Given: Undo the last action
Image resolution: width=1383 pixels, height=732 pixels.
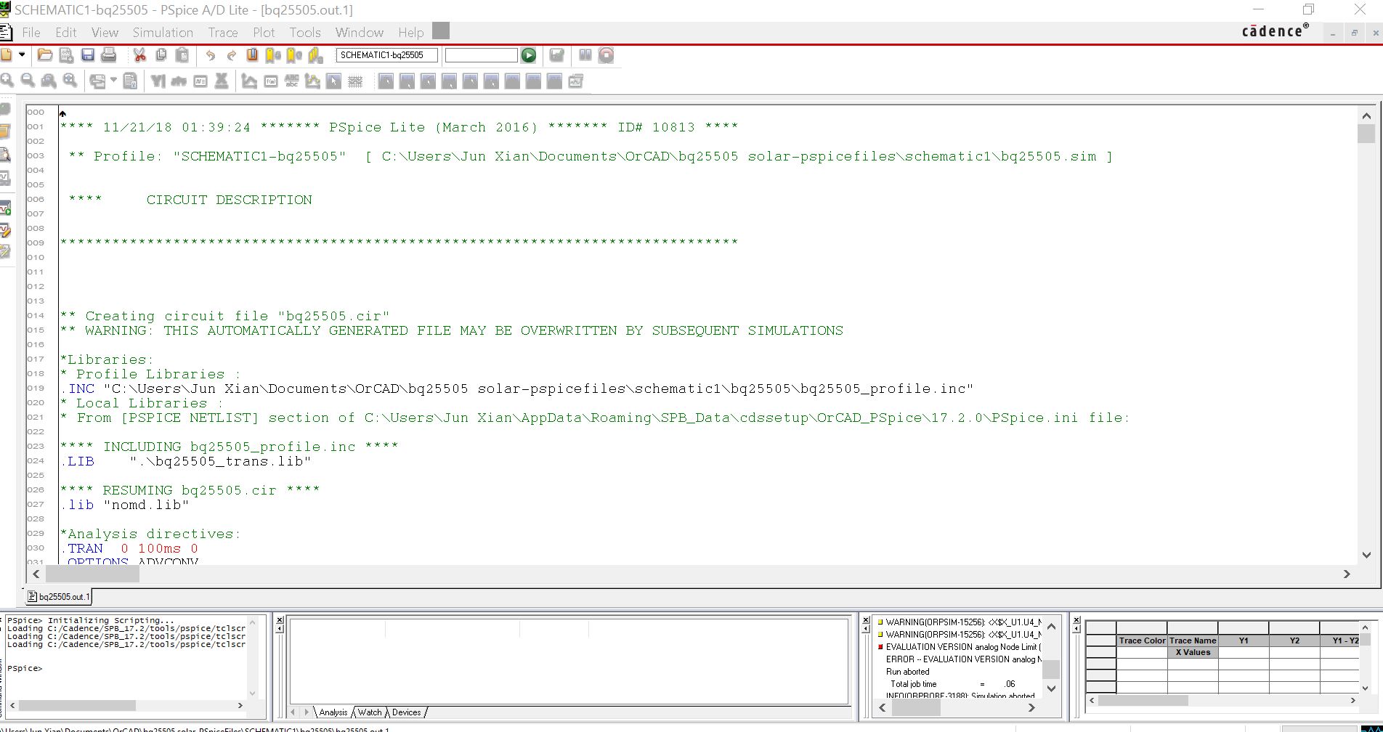Looking at the screenshot, I should point(211,55).
